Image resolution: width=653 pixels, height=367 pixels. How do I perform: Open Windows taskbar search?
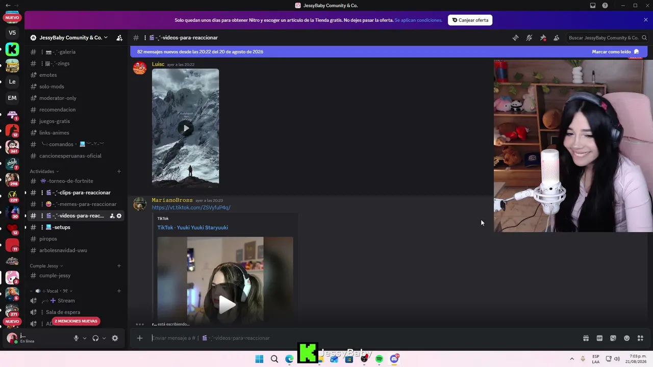pyautogui.click(x=274, y=359)
